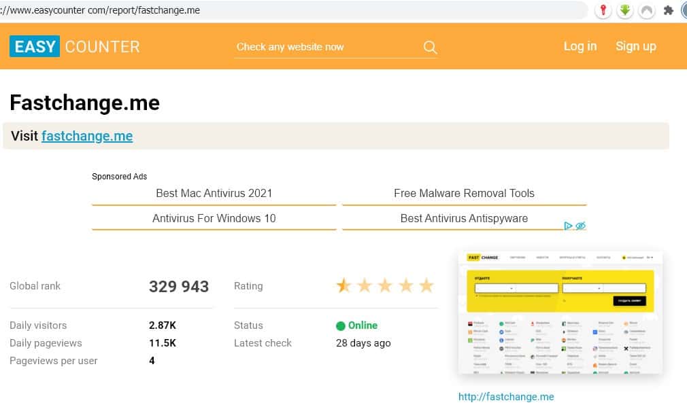The height and width of the screenshot is (407, 687).
Task: Click the 'Antivirus For Windows 10' ad
Action: pos(214,218)
